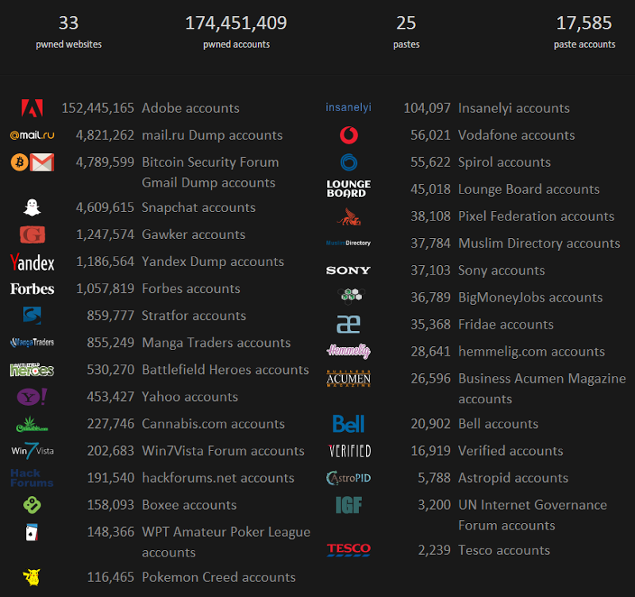Open Snapchat accounts link
635x597 pixels.
(x=198, y=207)
